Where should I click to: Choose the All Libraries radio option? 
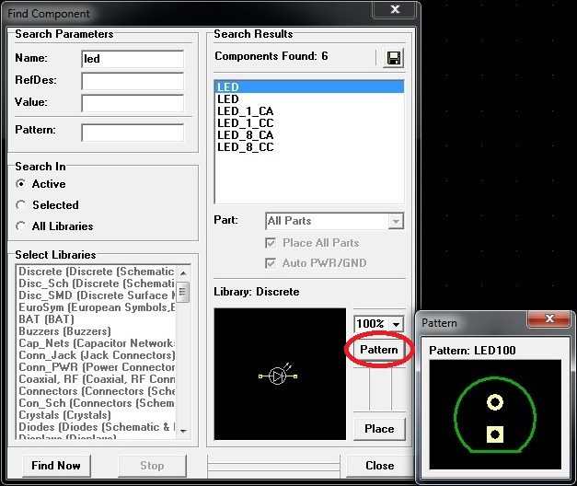pyautogui.click(x=22, y=226)
